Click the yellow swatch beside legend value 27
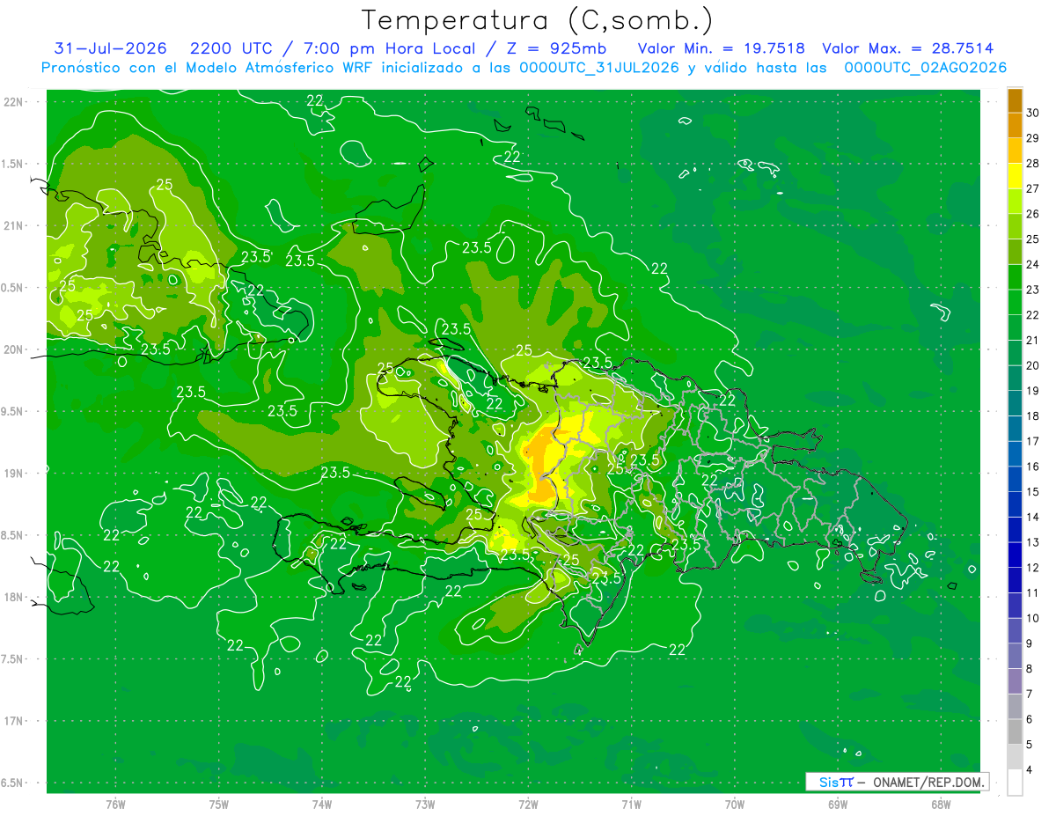The width and height of the screenshot is (1056, 816). pyautogui.click(x=1015, y=176)
